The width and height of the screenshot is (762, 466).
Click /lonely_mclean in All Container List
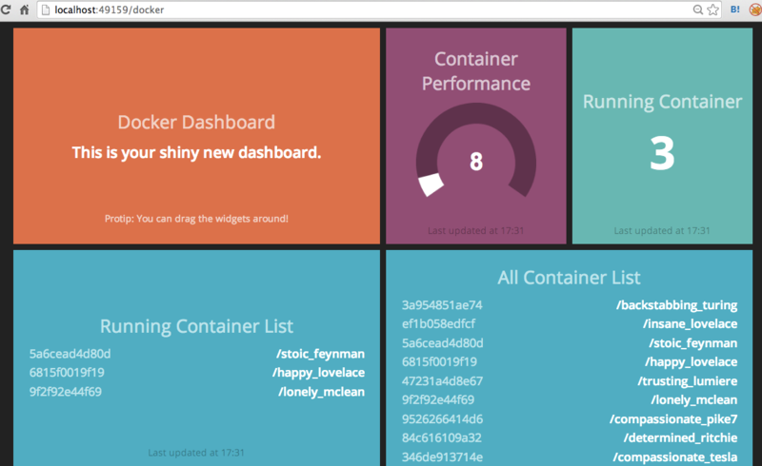(x=694, y=400)
